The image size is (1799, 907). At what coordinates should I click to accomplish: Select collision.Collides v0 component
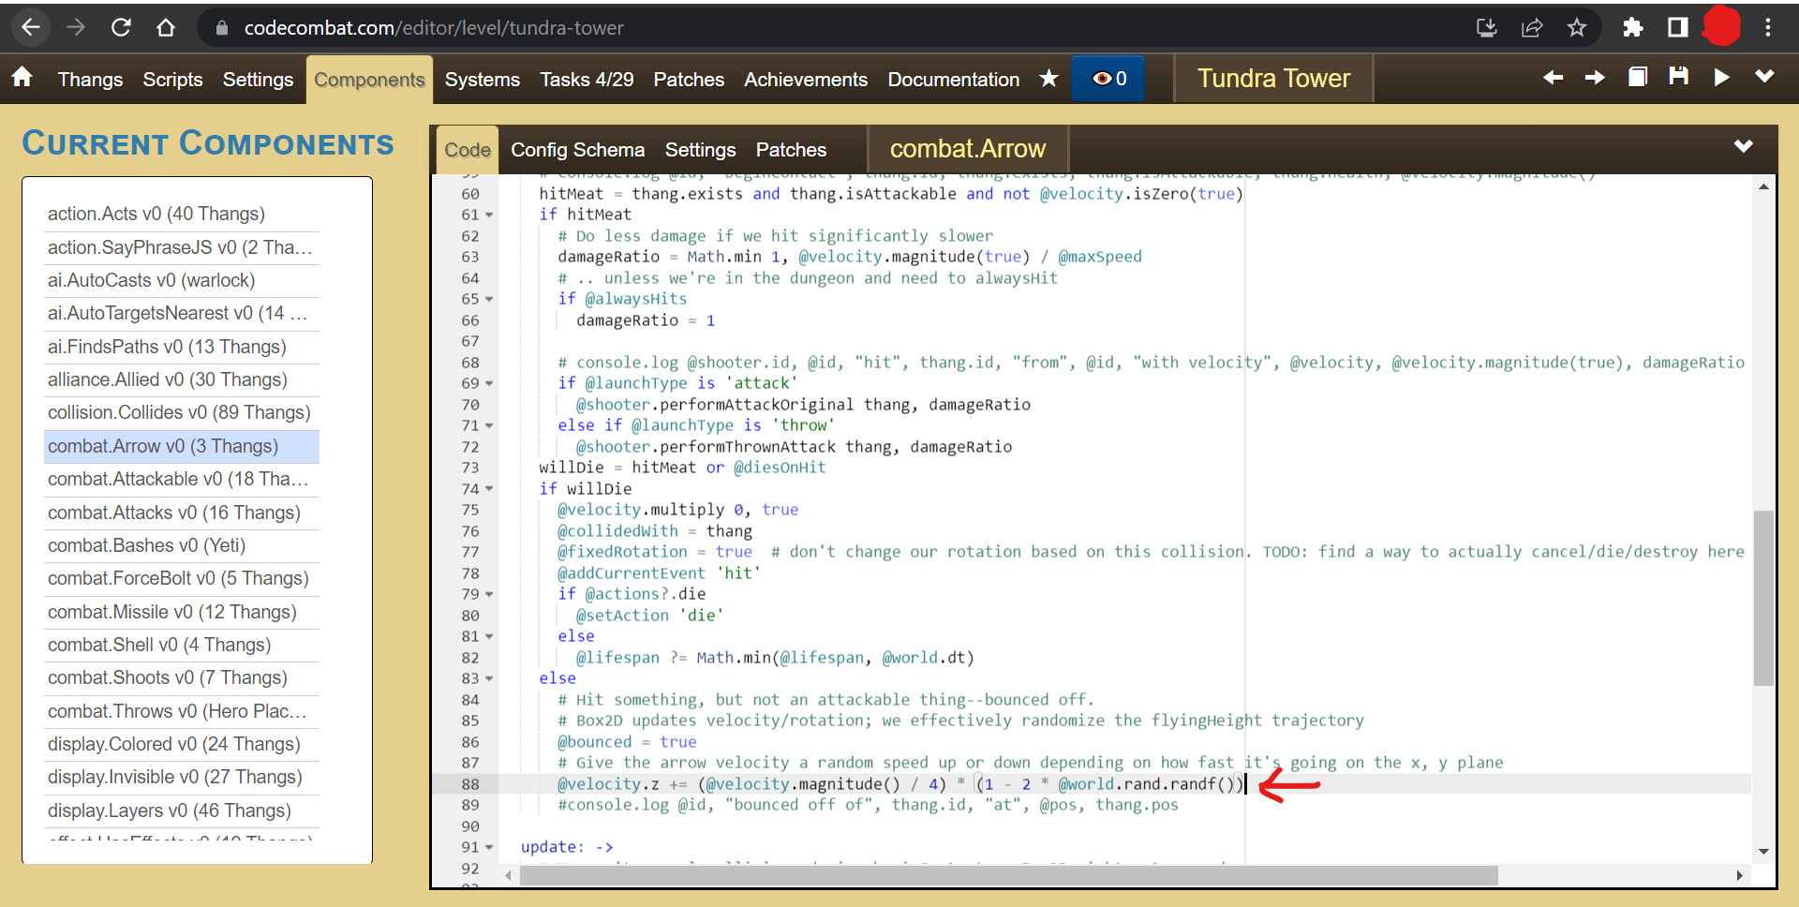click(x=182, y=413)
